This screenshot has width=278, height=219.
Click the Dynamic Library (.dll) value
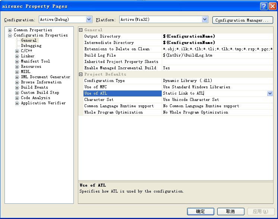click(187, 80)
